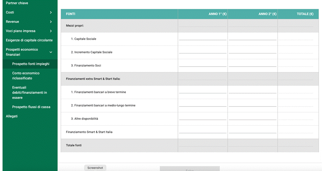Screen dimensions: 322x171
Task: Click Altre disponibilità Anno 1 input
Action: pyautogui.click(x=203, y=118)
